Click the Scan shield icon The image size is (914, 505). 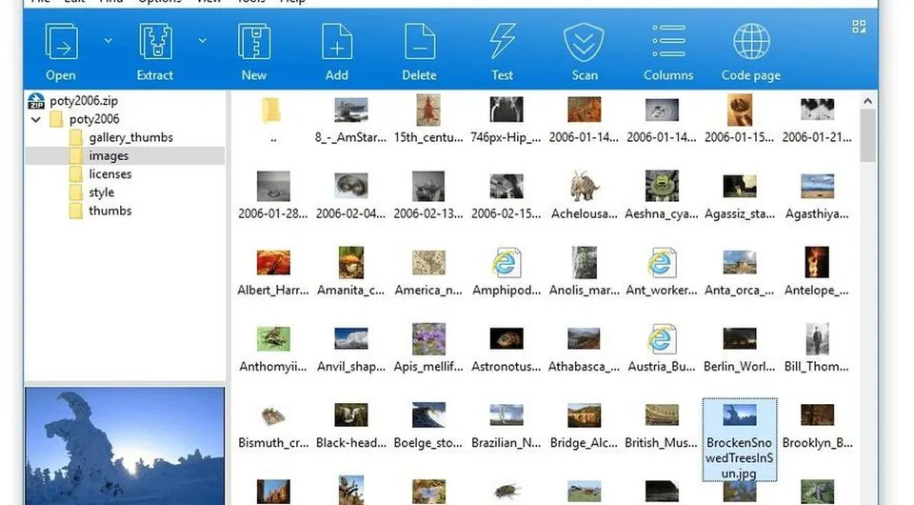(x=584, y=42)
